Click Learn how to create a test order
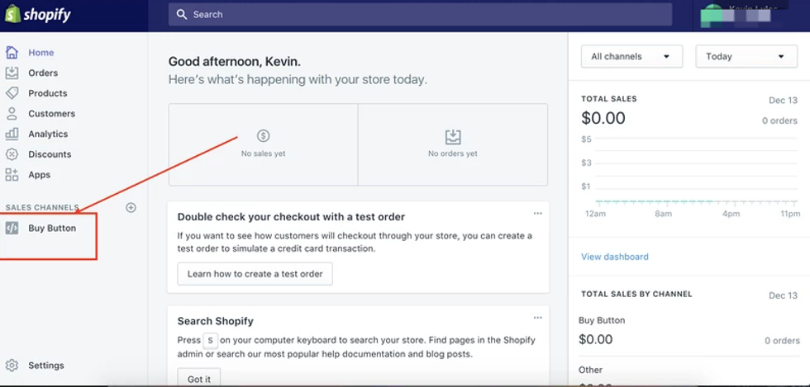 (255, 274)
